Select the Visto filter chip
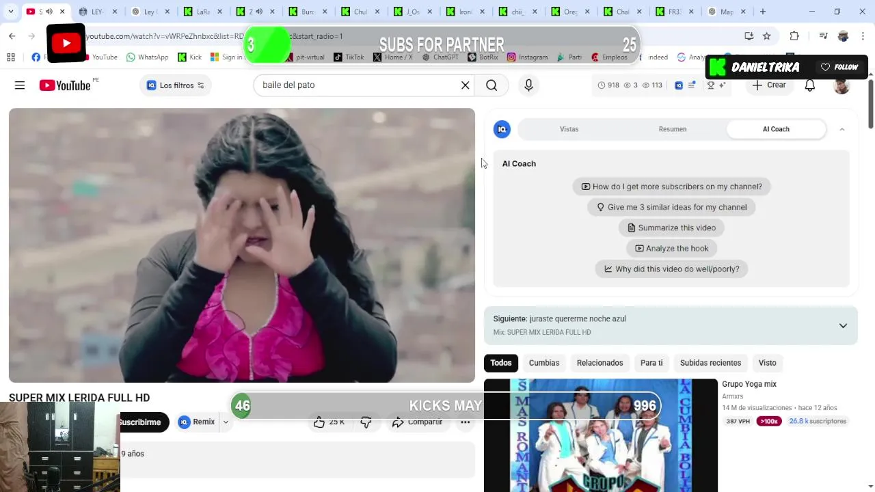Viewport: 875px width, 492px height. (x=767, y=363)
